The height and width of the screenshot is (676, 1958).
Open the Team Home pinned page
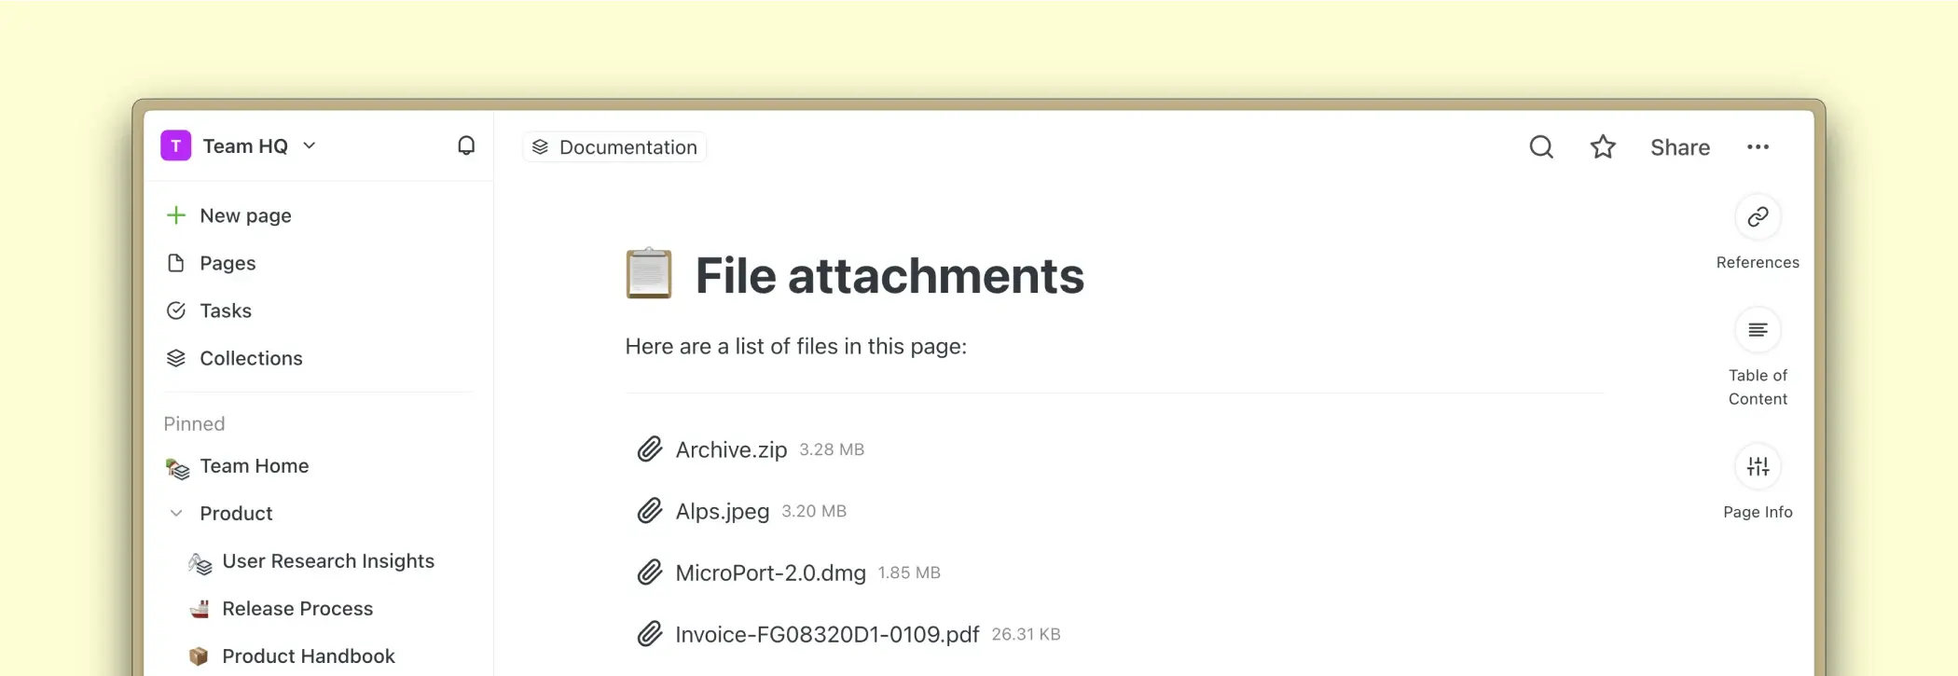click(x=254, y=466)
